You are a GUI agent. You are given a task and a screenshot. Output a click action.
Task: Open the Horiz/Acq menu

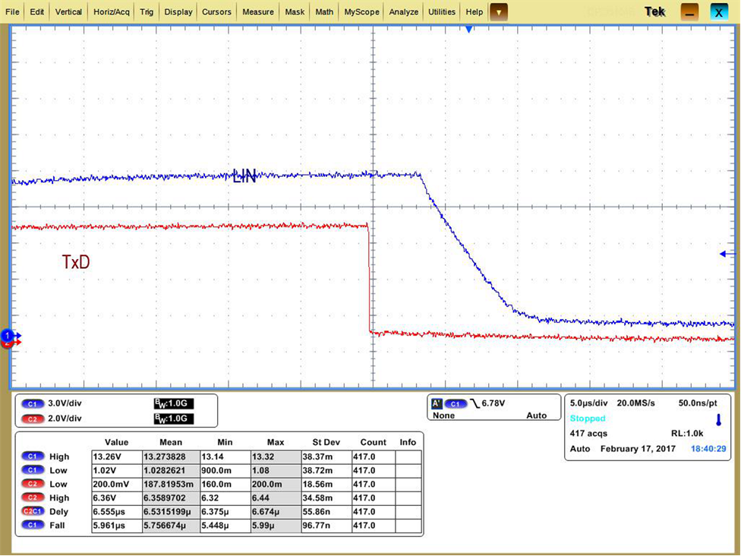click(x=112, y=12)
